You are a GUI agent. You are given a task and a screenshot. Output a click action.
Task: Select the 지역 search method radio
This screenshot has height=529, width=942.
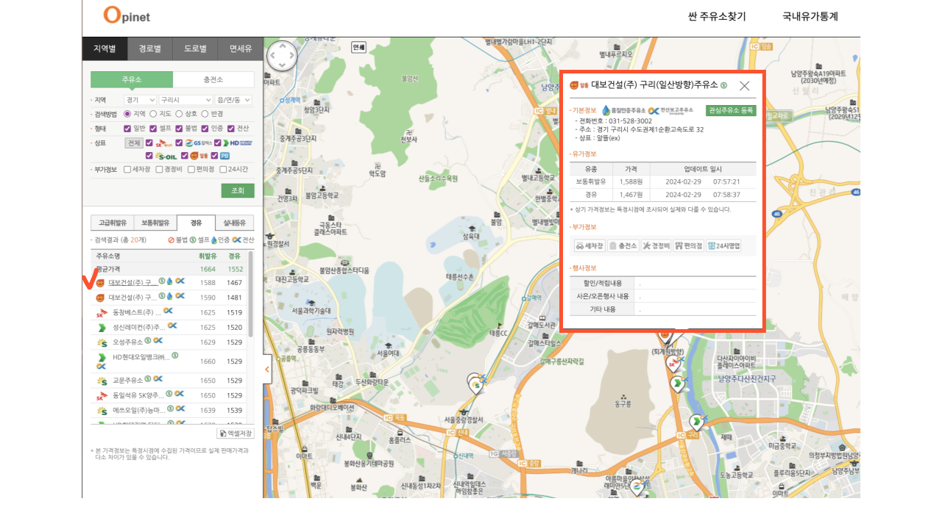click(x=127, y=114)
